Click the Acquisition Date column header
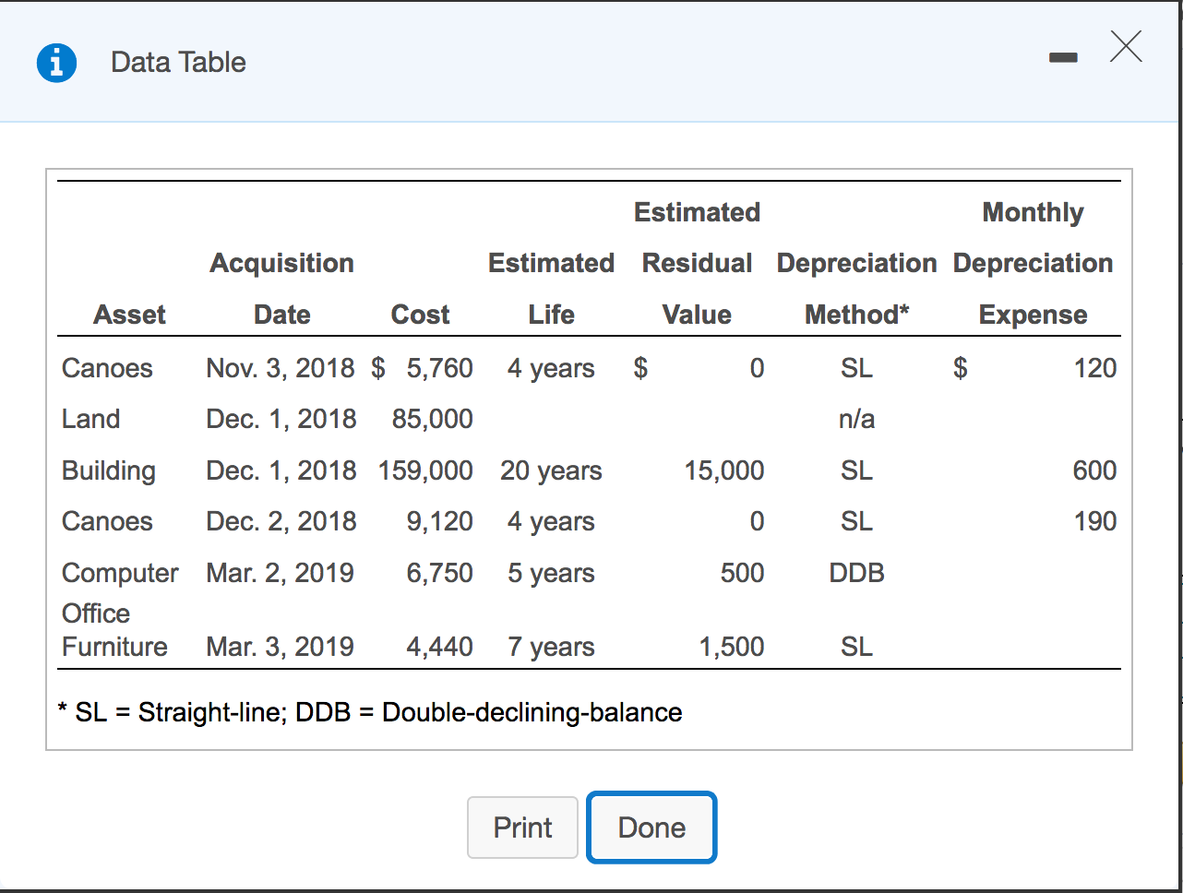This screenshot has height=893, width=1183. coord(281,288)
